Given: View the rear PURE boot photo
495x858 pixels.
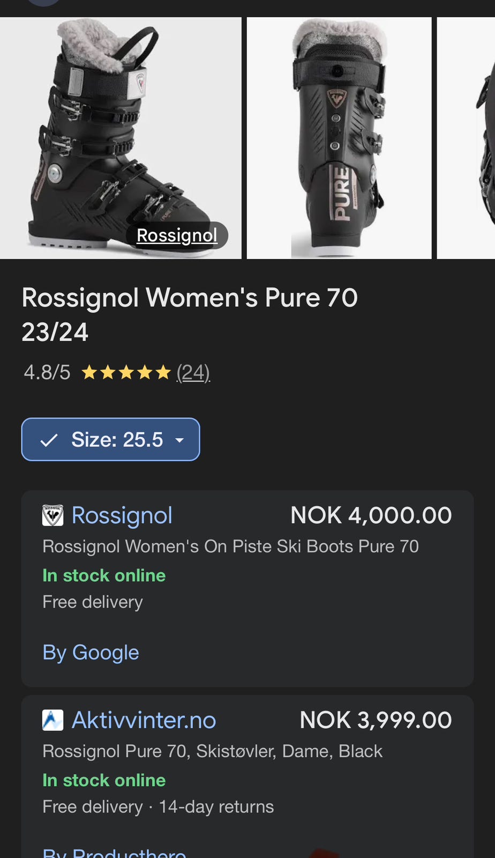Looking at the screenshot, I should click(339, 138).
